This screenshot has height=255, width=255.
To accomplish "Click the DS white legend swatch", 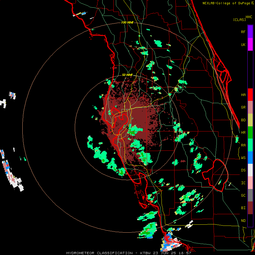I will pyautogui.click(x=250, y=170).
